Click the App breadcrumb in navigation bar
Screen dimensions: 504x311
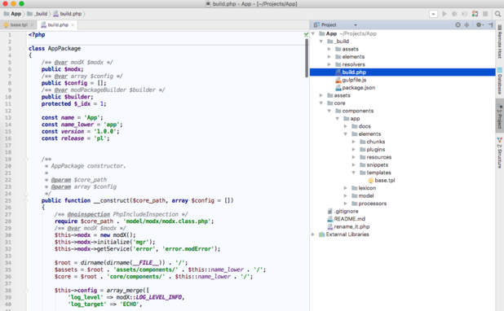point(12,14)
